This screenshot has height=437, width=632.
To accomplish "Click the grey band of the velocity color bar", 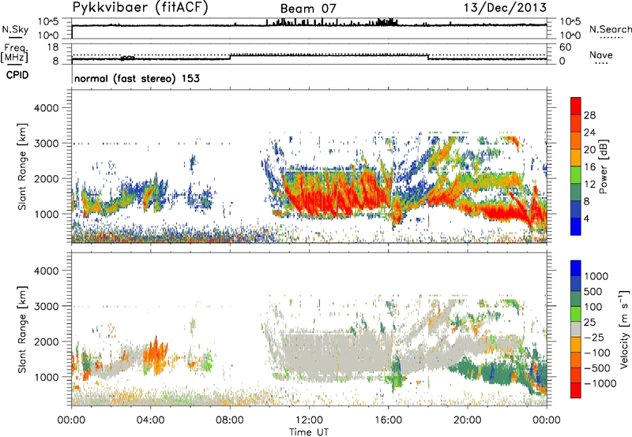I will click(576, 330).
